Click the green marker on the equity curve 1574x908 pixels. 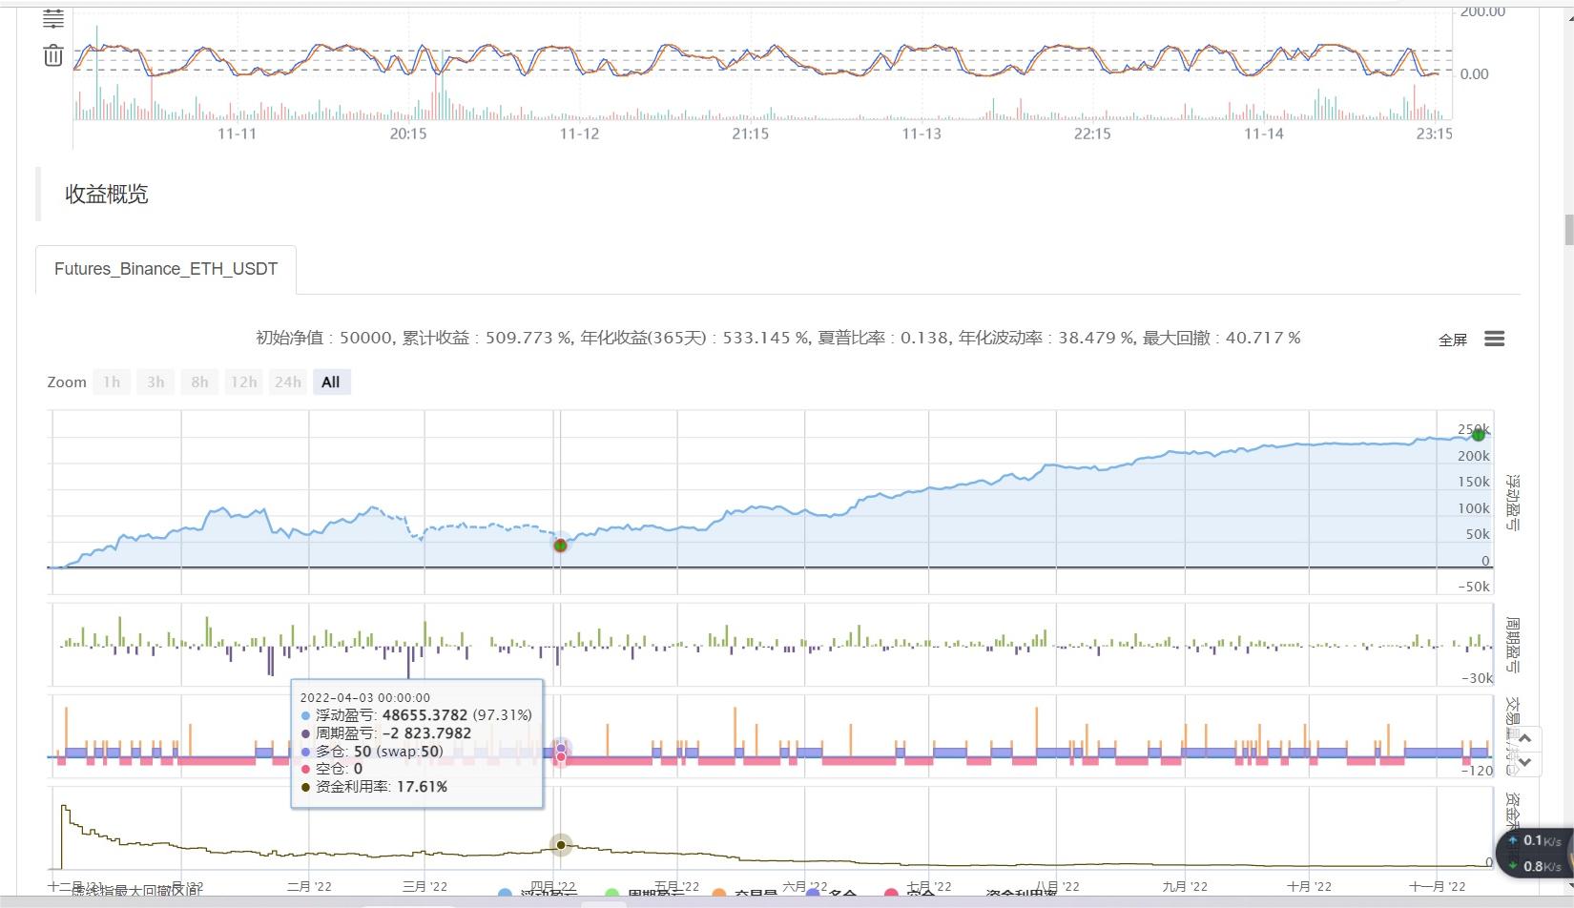click(x=1478, y=434)
